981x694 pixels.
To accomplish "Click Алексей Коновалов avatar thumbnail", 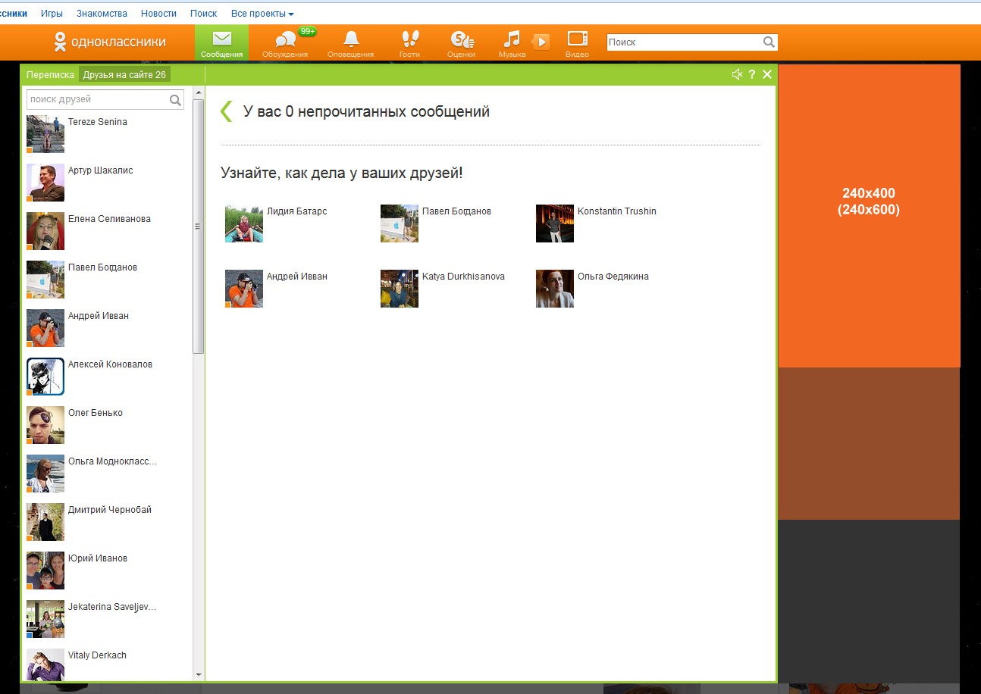I will coord(45,377).
